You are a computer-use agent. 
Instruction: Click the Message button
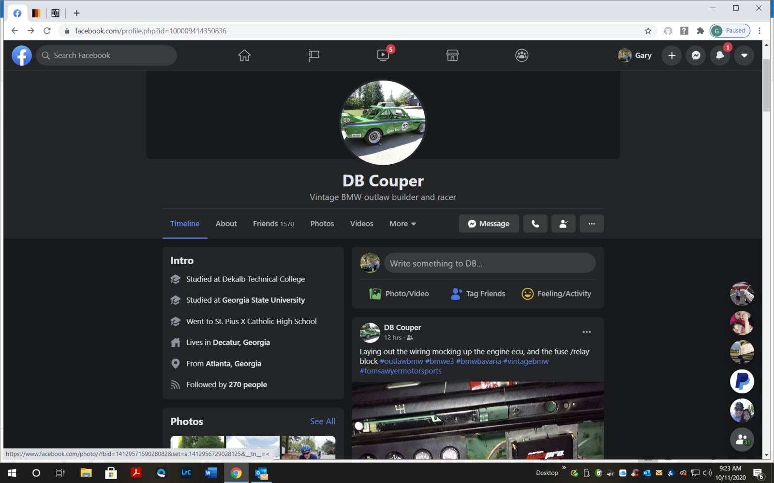[x=489, y=224]
